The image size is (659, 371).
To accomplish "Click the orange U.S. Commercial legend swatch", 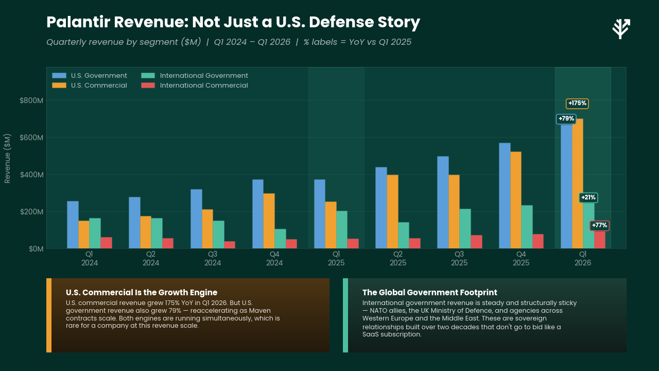I will click(x=59, y=86).
